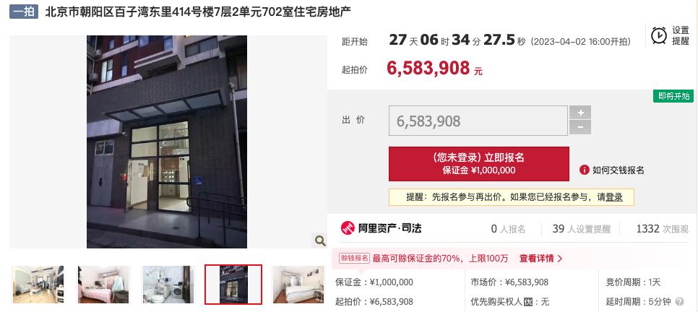This screenshot has height=312, width=698.
Task: Click the 一拍 badge before the title
Action: click(24, 12)
